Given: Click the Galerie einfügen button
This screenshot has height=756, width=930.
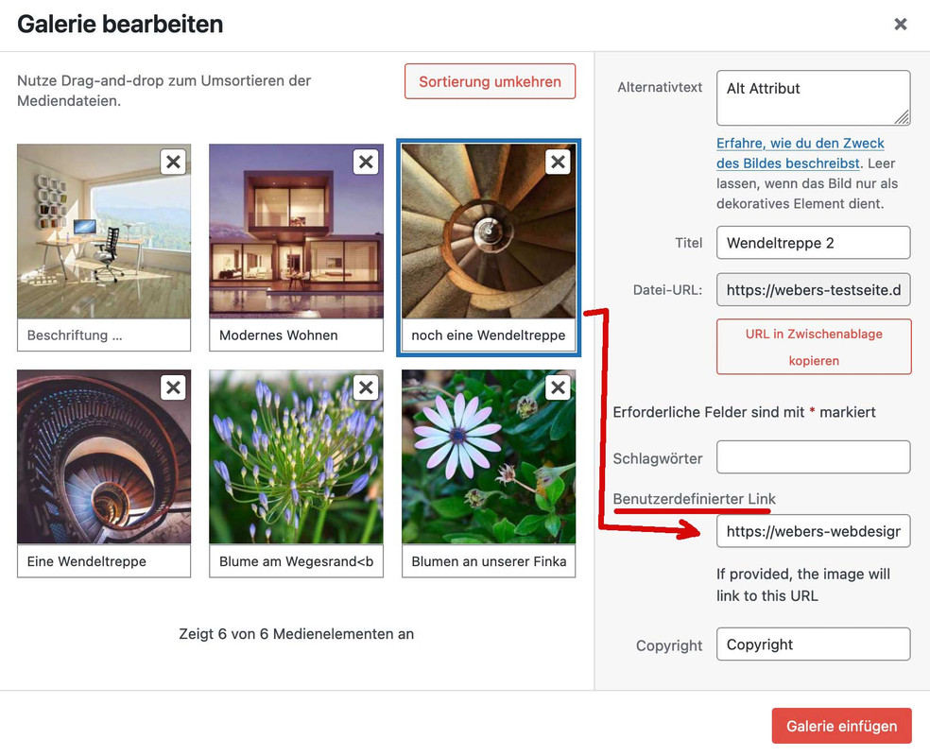Looking at the screenshot, I should pos(841,726).
